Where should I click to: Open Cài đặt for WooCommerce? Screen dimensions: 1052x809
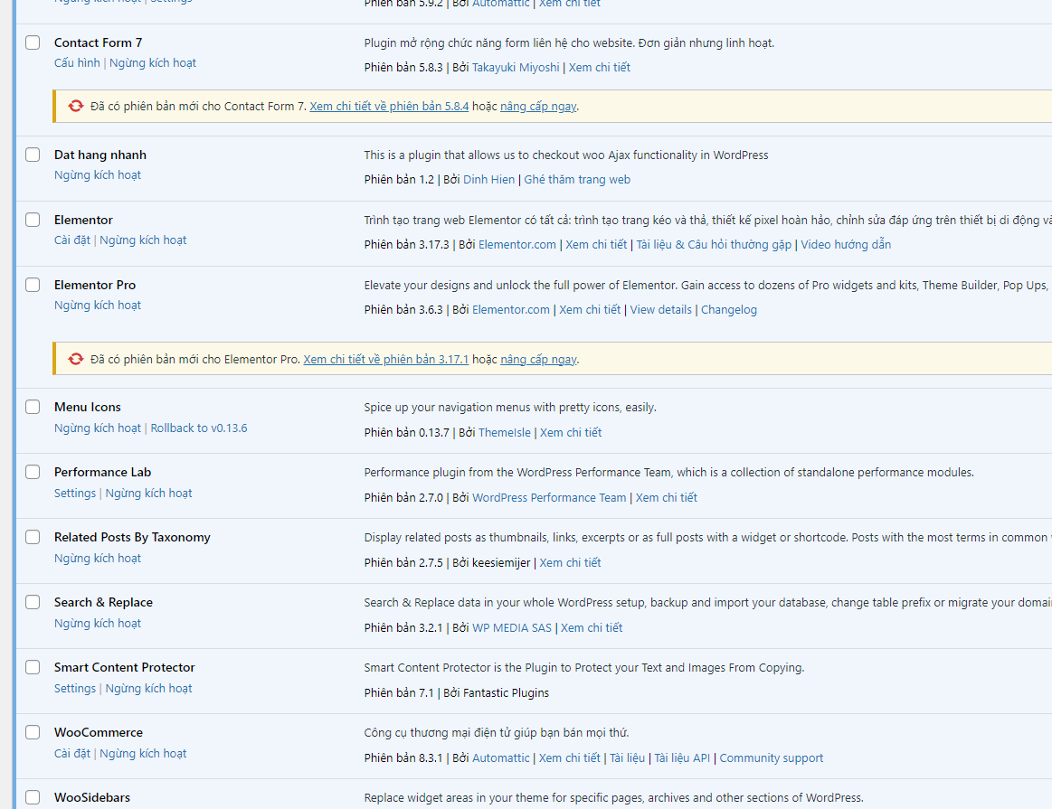pyautogui.click(x=72, y=753)
